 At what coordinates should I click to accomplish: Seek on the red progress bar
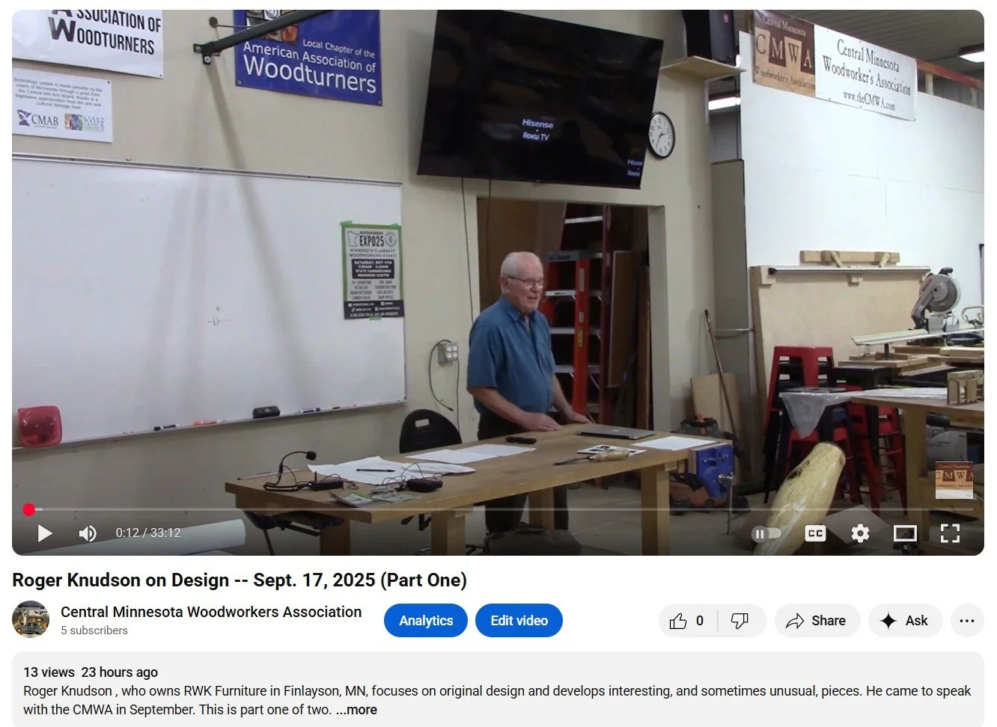coord(500,510)
